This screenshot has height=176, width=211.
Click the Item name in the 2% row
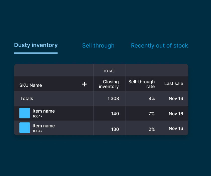pos(44,126)
